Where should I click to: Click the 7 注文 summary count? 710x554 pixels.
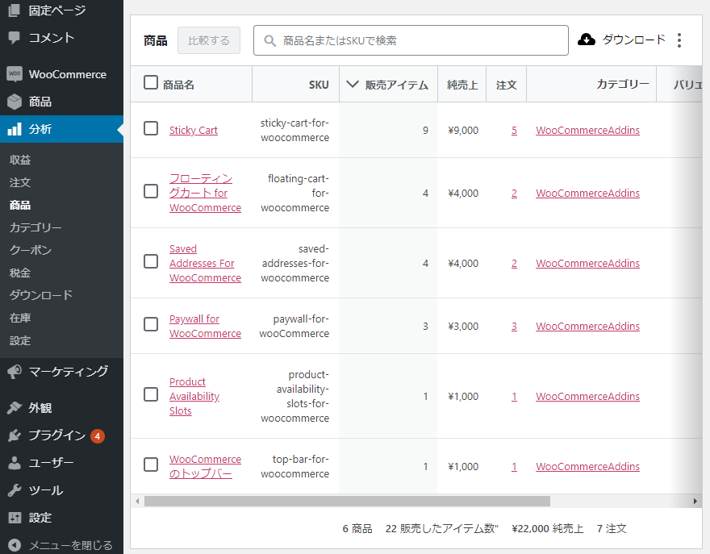click(612, 529)
